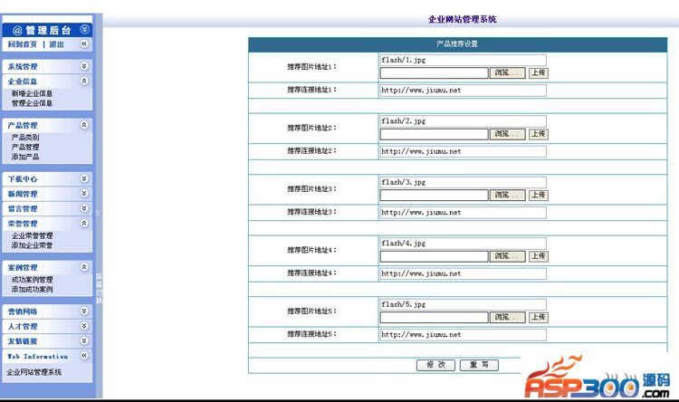Viewport: 679px width, 402px height.
Task: Collapse the 荣誉管理 section chevron
Action: coord(84,223)
